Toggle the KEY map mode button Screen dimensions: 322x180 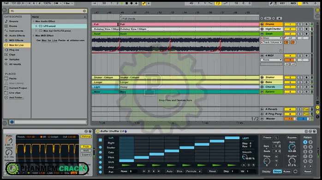283,3
